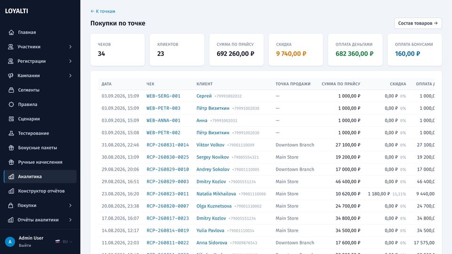Viewport: 452px width, 254px height.
Task: Click phone number +79005554321
Action: click(245, 157)
